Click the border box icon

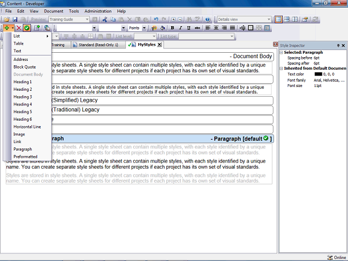pyautogui.click(x=251, y=28)
